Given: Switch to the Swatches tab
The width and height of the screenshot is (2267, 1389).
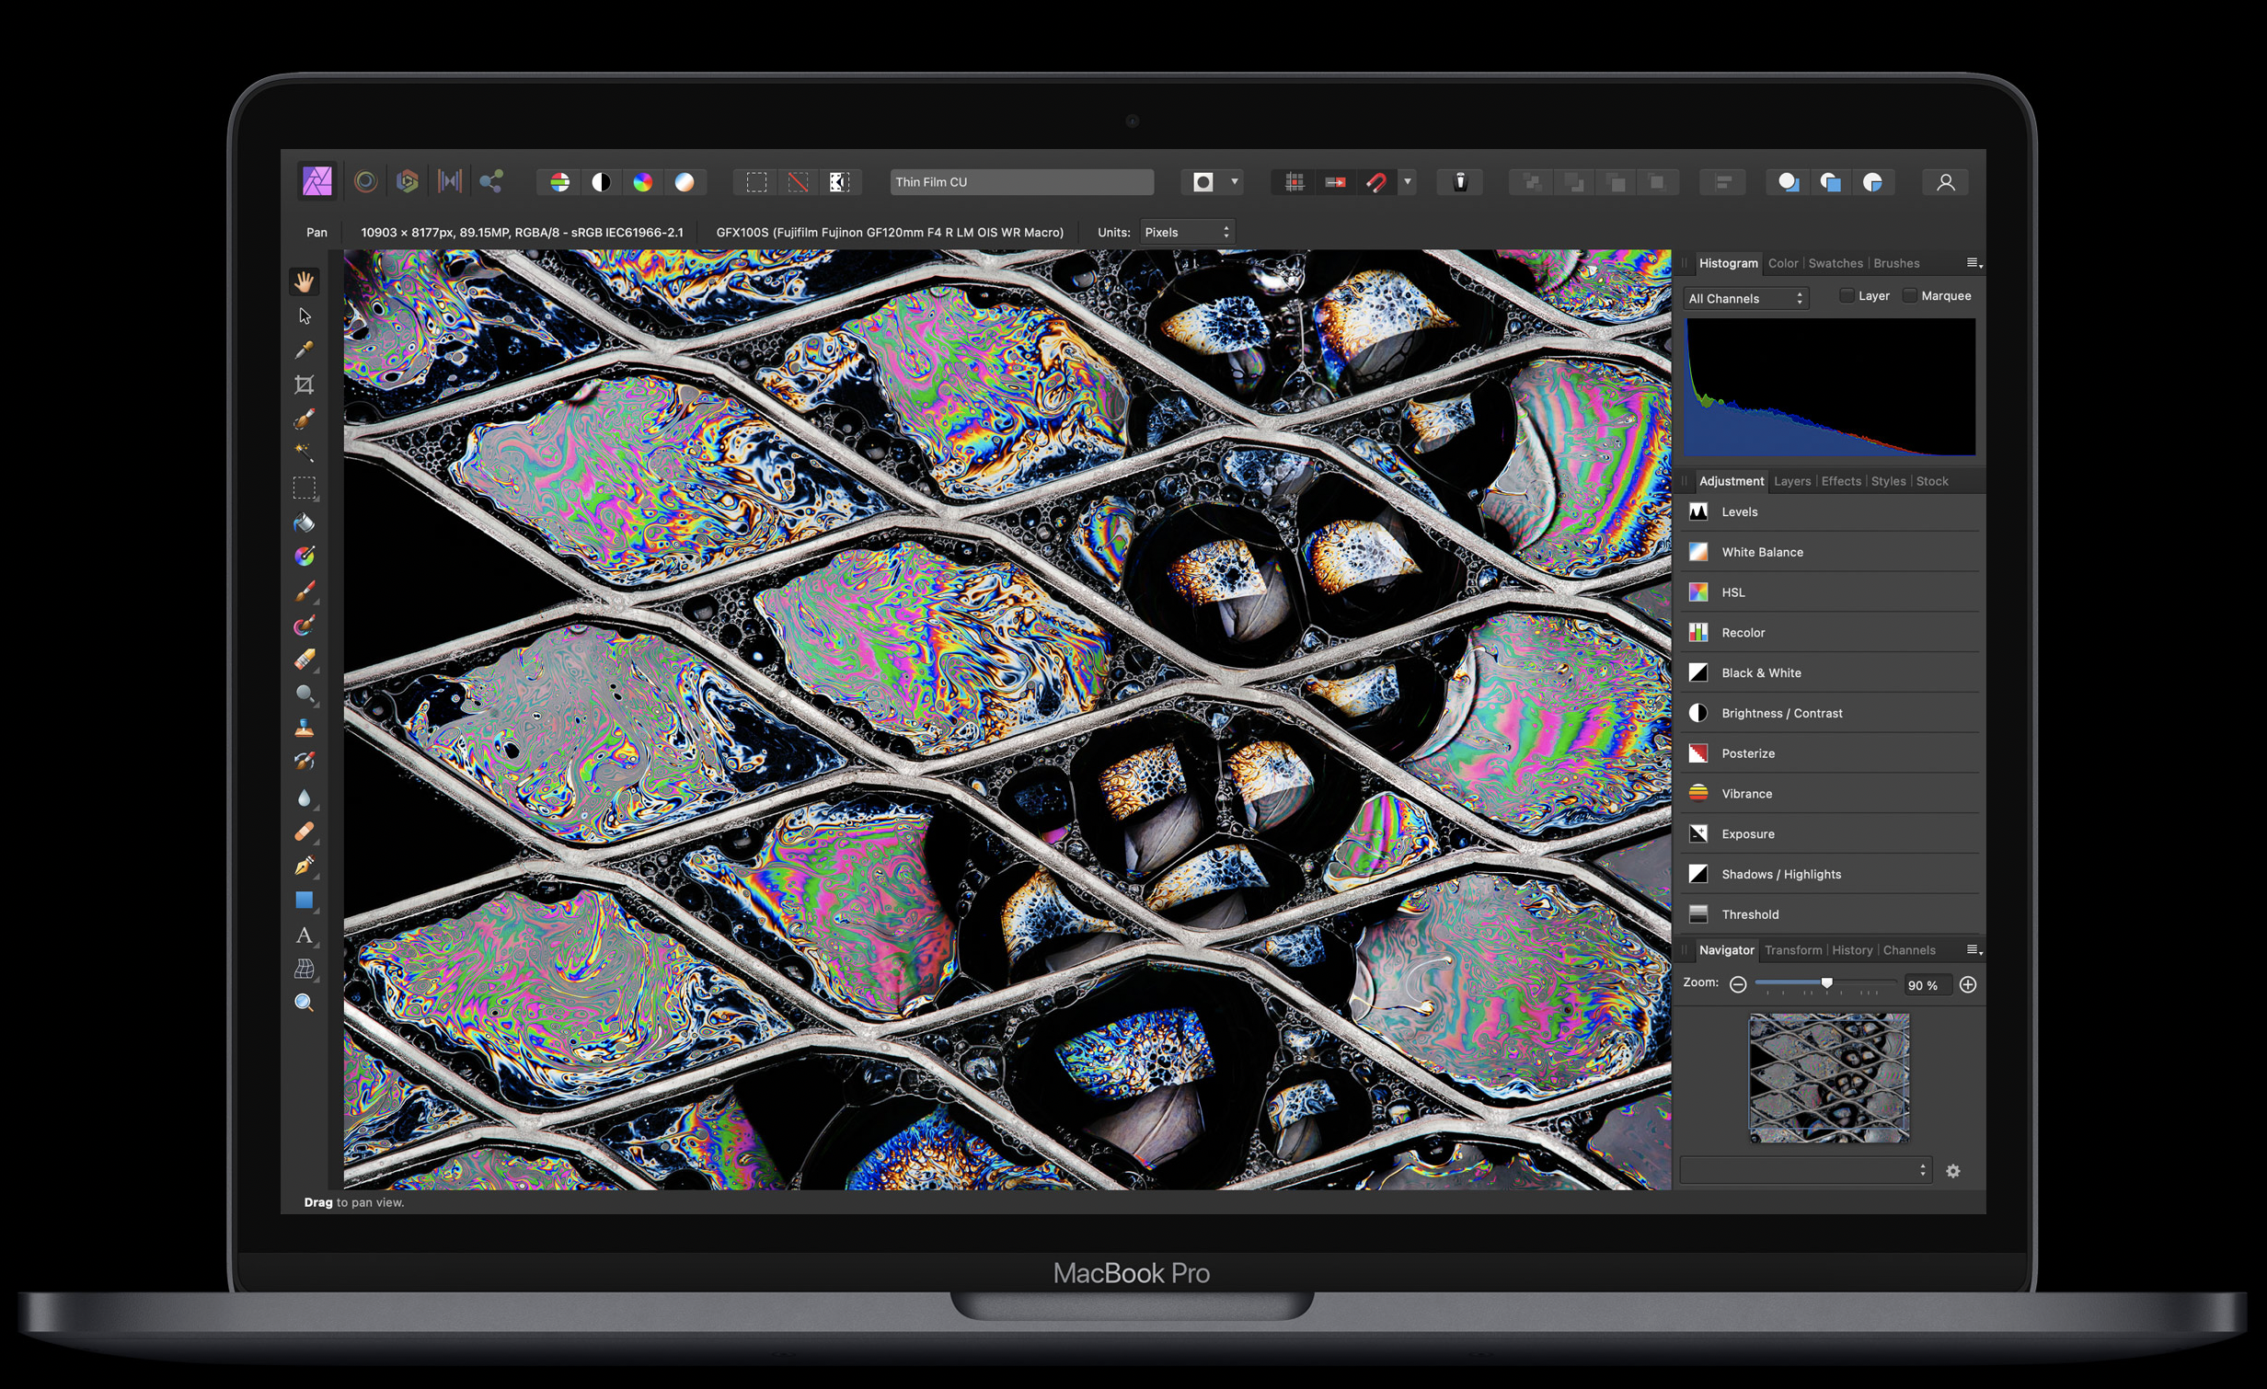Looking at the screenshot, I should coord(1835,263).
